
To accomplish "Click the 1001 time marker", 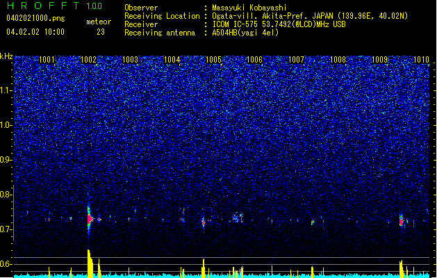I will 47,60.
